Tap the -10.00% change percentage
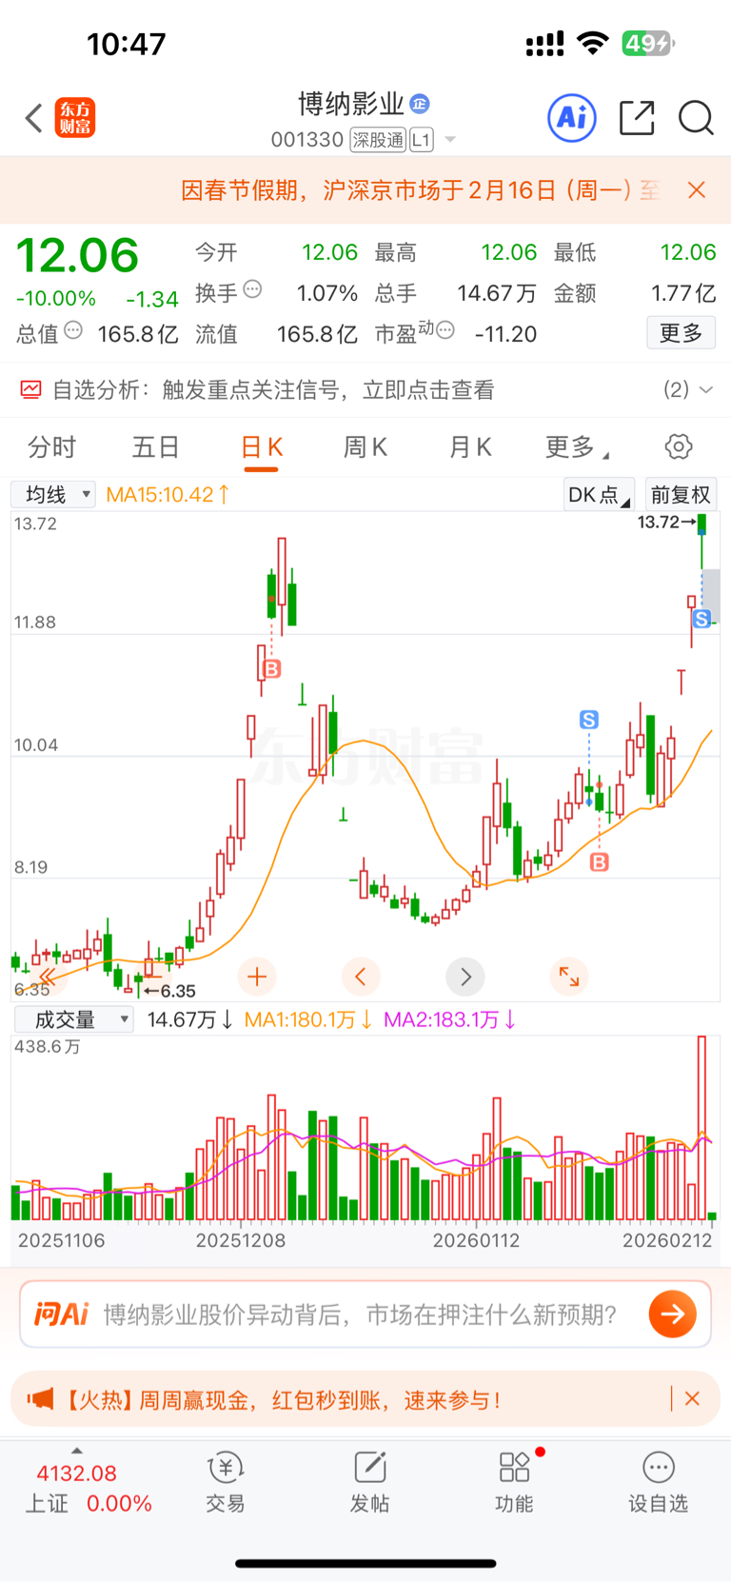The height and width of the screenshot is (1582, 731). pyautogui.click(x=55, y=298)
